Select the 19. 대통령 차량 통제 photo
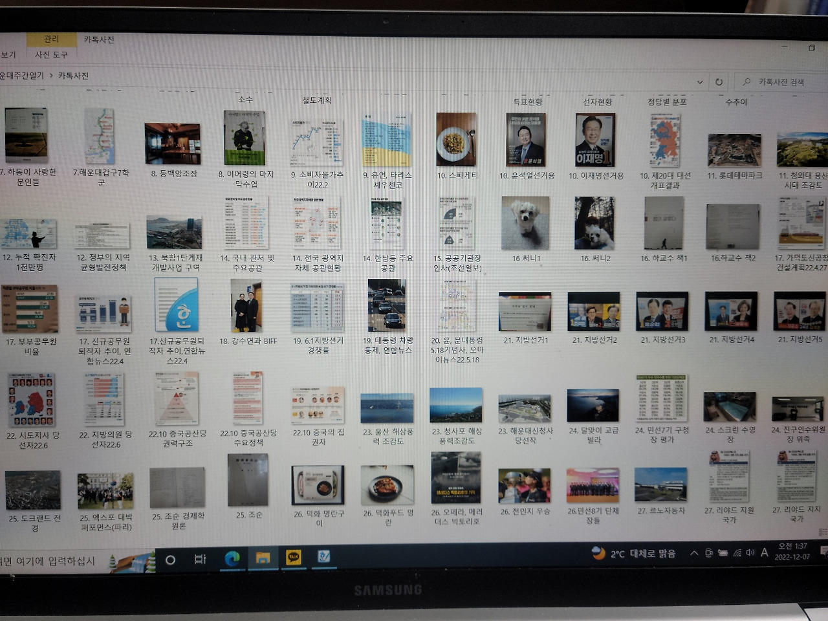The height and width of the screenshot is (621, 828). pyautogui.click(x=387, y=305)
